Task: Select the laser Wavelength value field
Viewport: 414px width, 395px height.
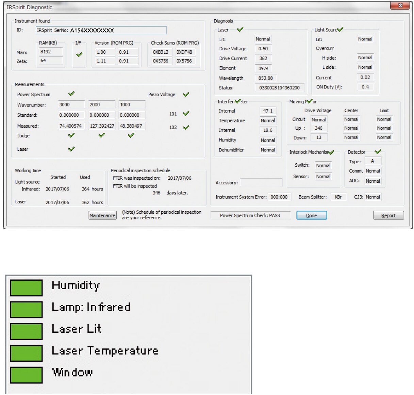Action: [266, 78]
